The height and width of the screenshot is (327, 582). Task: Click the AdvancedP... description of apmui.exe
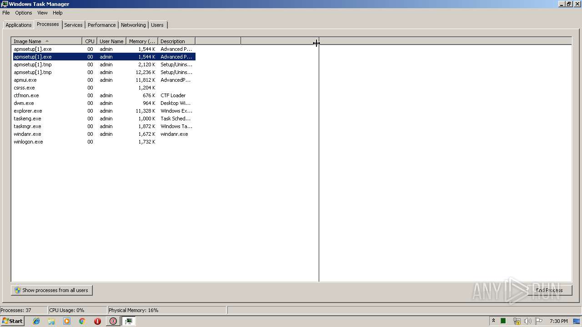tap(176, 80)
